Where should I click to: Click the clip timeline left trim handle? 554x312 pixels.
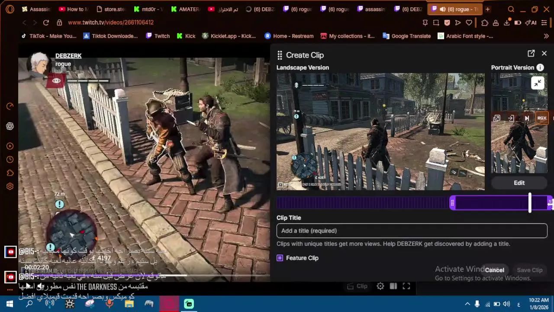click(452, 203)
